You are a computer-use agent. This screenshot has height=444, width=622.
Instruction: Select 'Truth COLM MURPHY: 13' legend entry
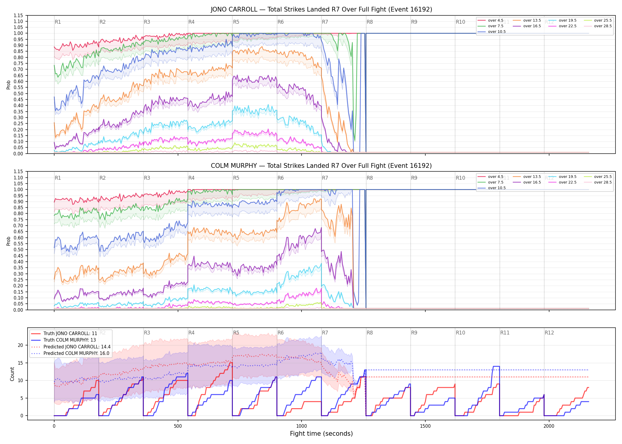63,340
